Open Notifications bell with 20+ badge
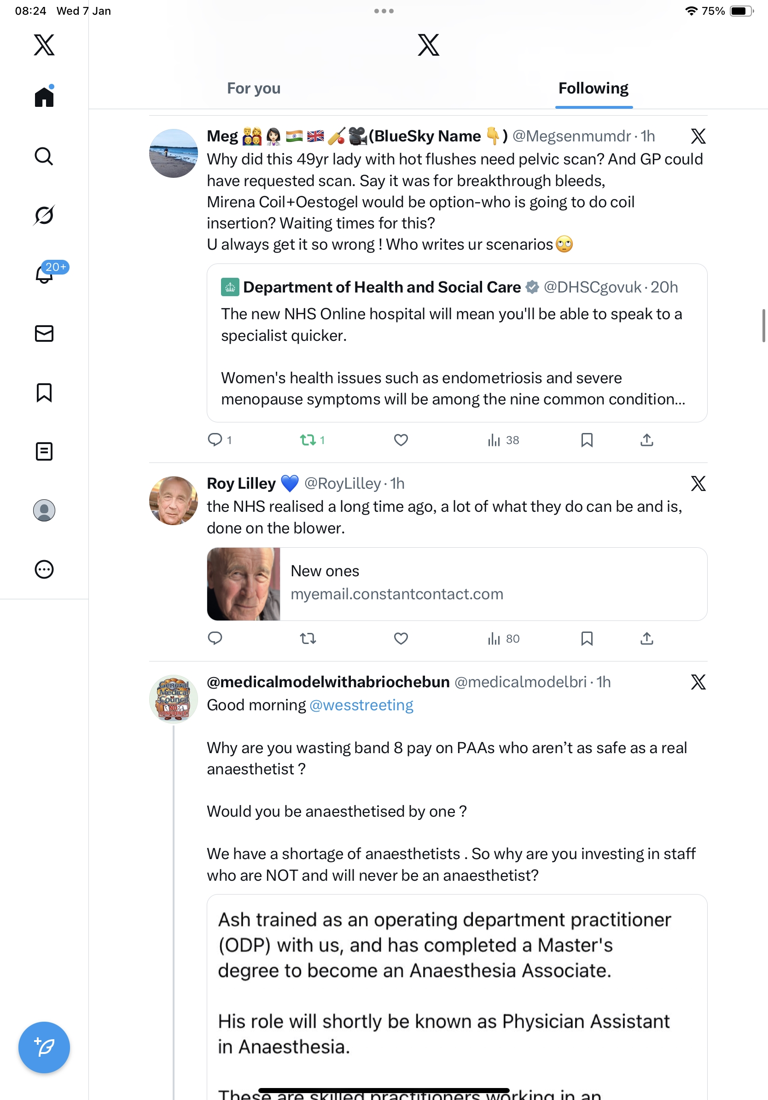 [45, 275]
